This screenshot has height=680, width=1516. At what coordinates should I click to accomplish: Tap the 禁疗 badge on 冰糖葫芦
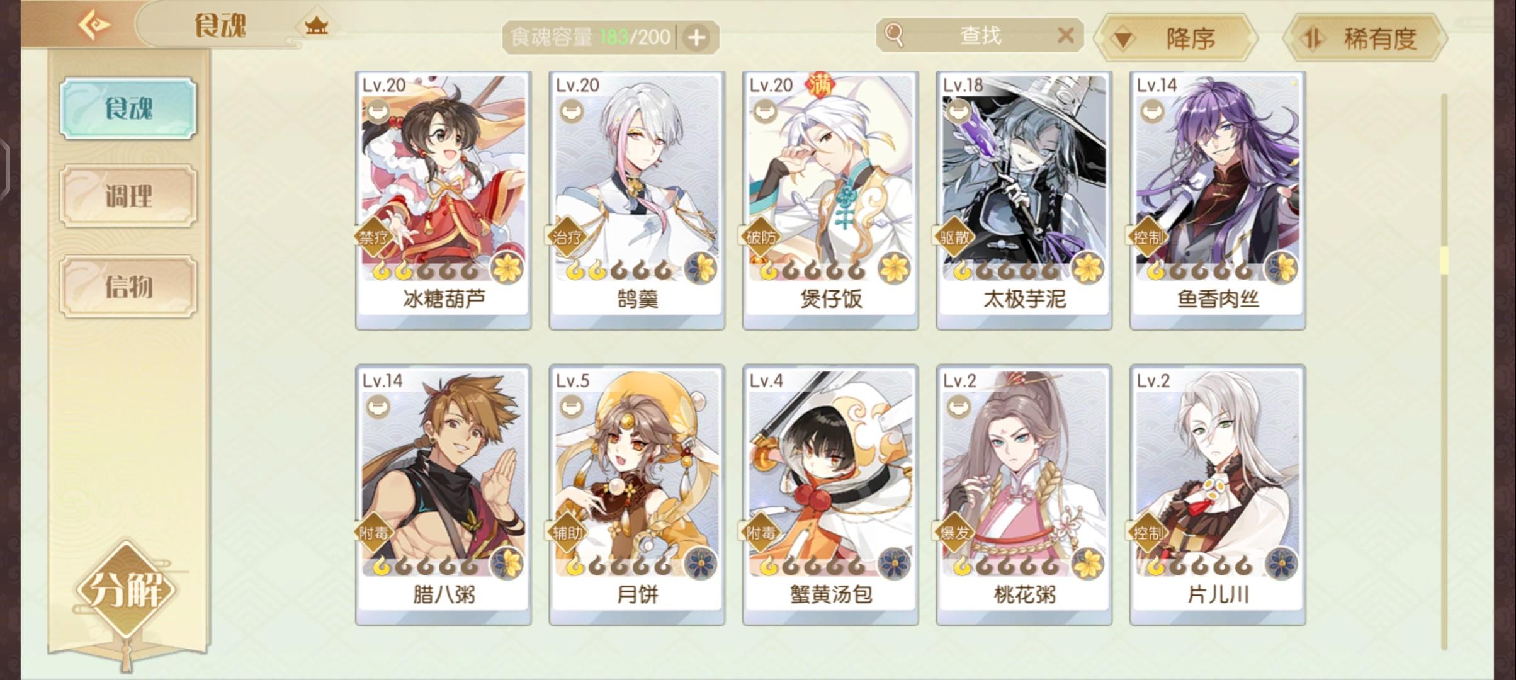(x=373, y=237)
